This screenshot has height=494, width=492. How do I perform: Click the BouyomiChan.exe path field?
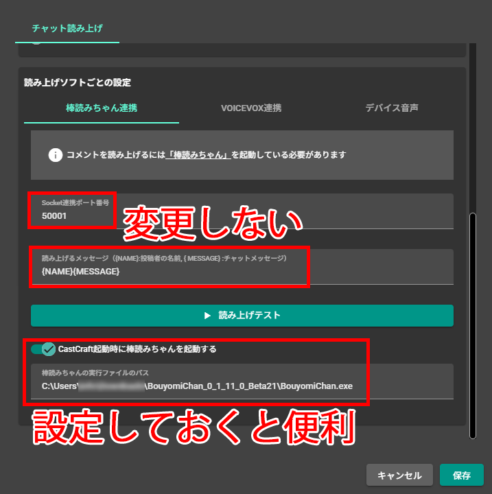click(242, 381)
